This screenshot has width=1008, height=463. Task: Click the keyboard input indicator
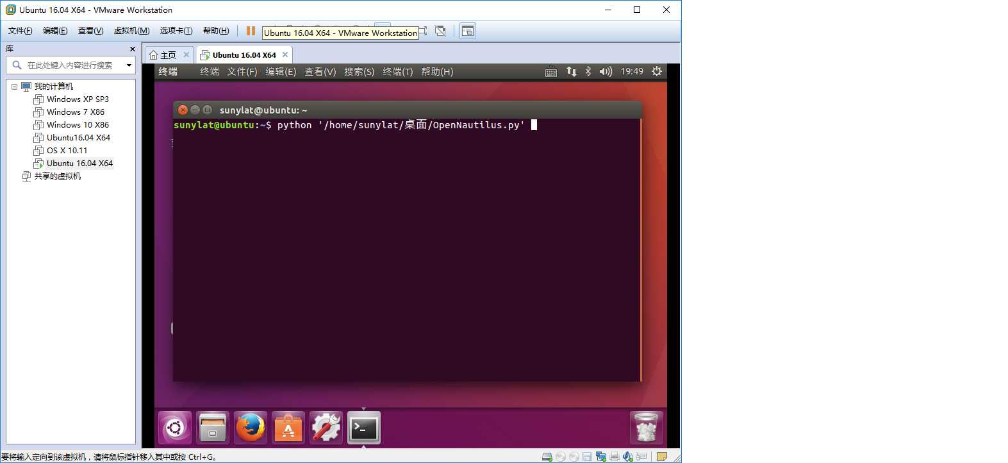551,72
